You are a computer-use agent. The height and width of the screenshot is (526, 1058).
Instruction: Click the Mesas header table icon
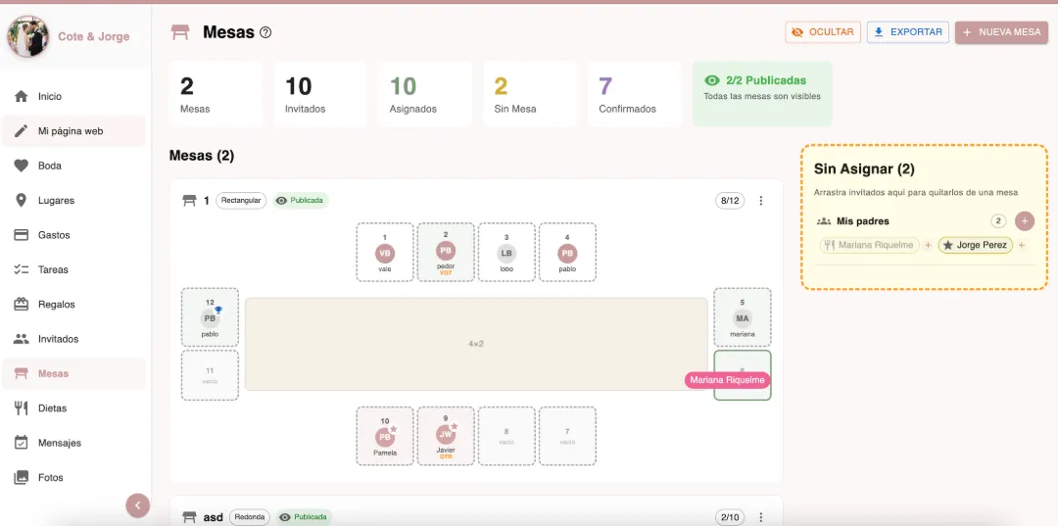pyautogui.click(x=180, y=32)
